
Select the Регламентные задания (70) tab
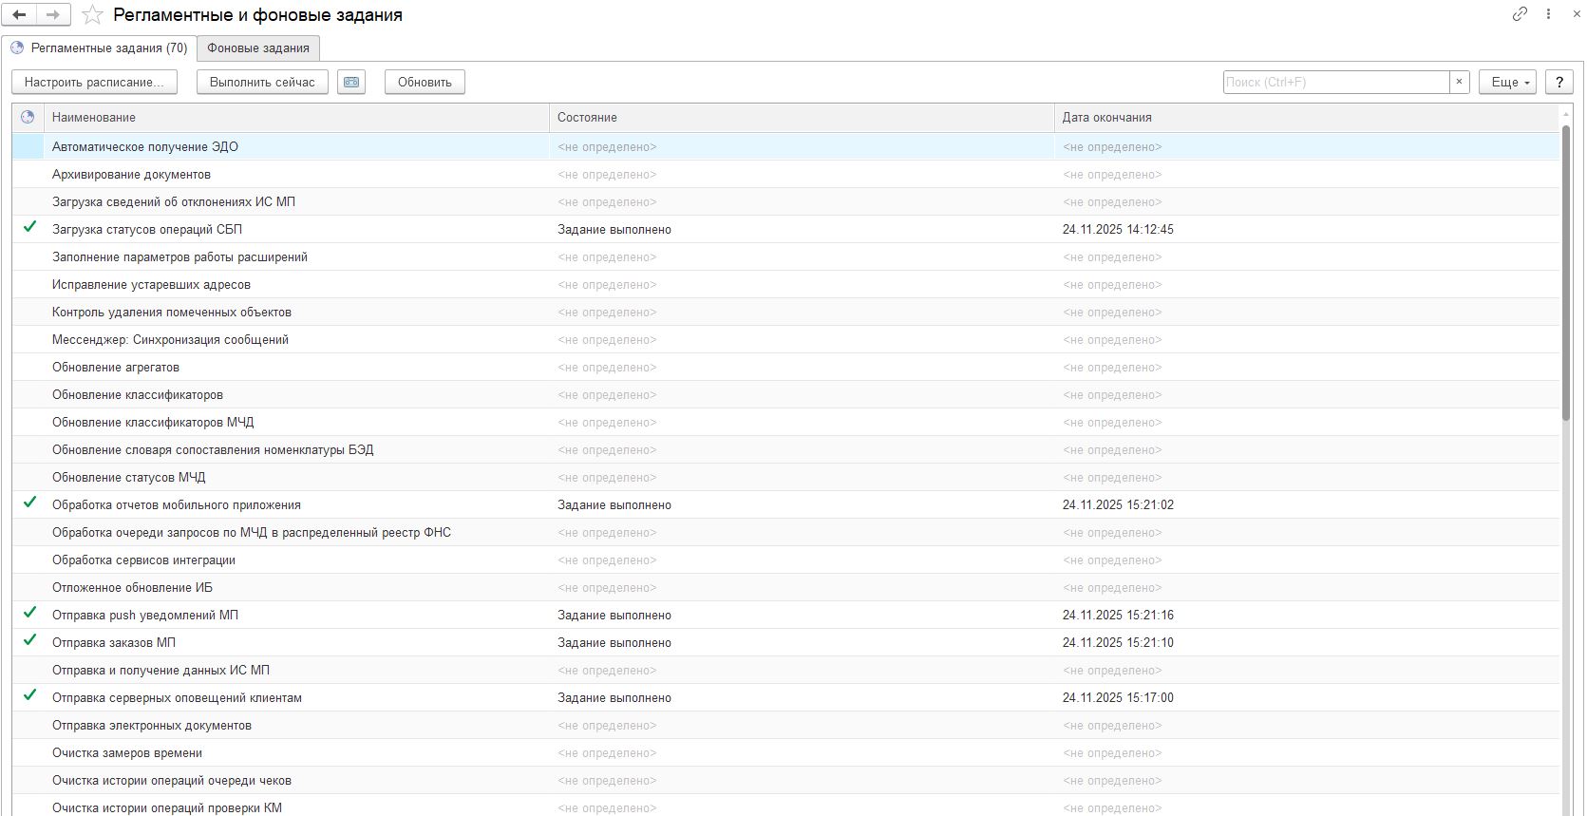pyautogui.click(x=100, y=48)
